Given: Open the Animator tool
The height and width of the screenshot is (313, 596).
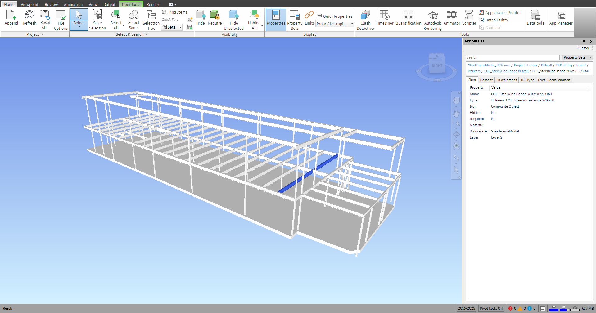Looking at the screenshot, I should 452,18.
